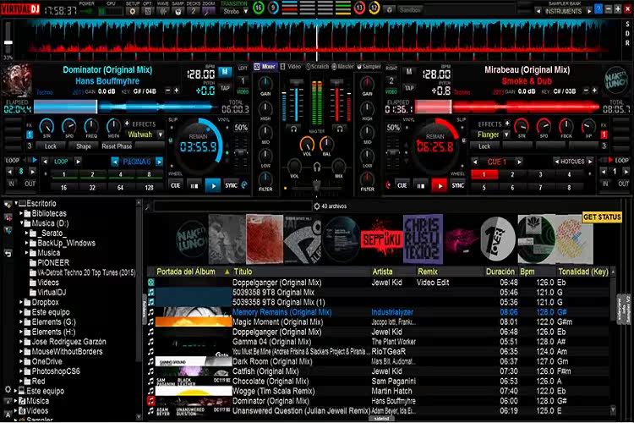The width and height of the screenshot is (634, 423).
Task: Switch to the Master tab
Action: 343,66
